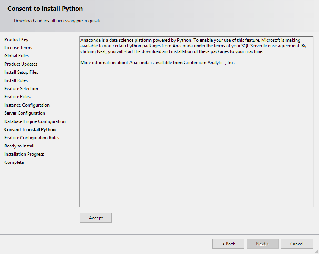Click the Cancel button
Viewport: 319px width, 254px height.
[x=297, y=244]
